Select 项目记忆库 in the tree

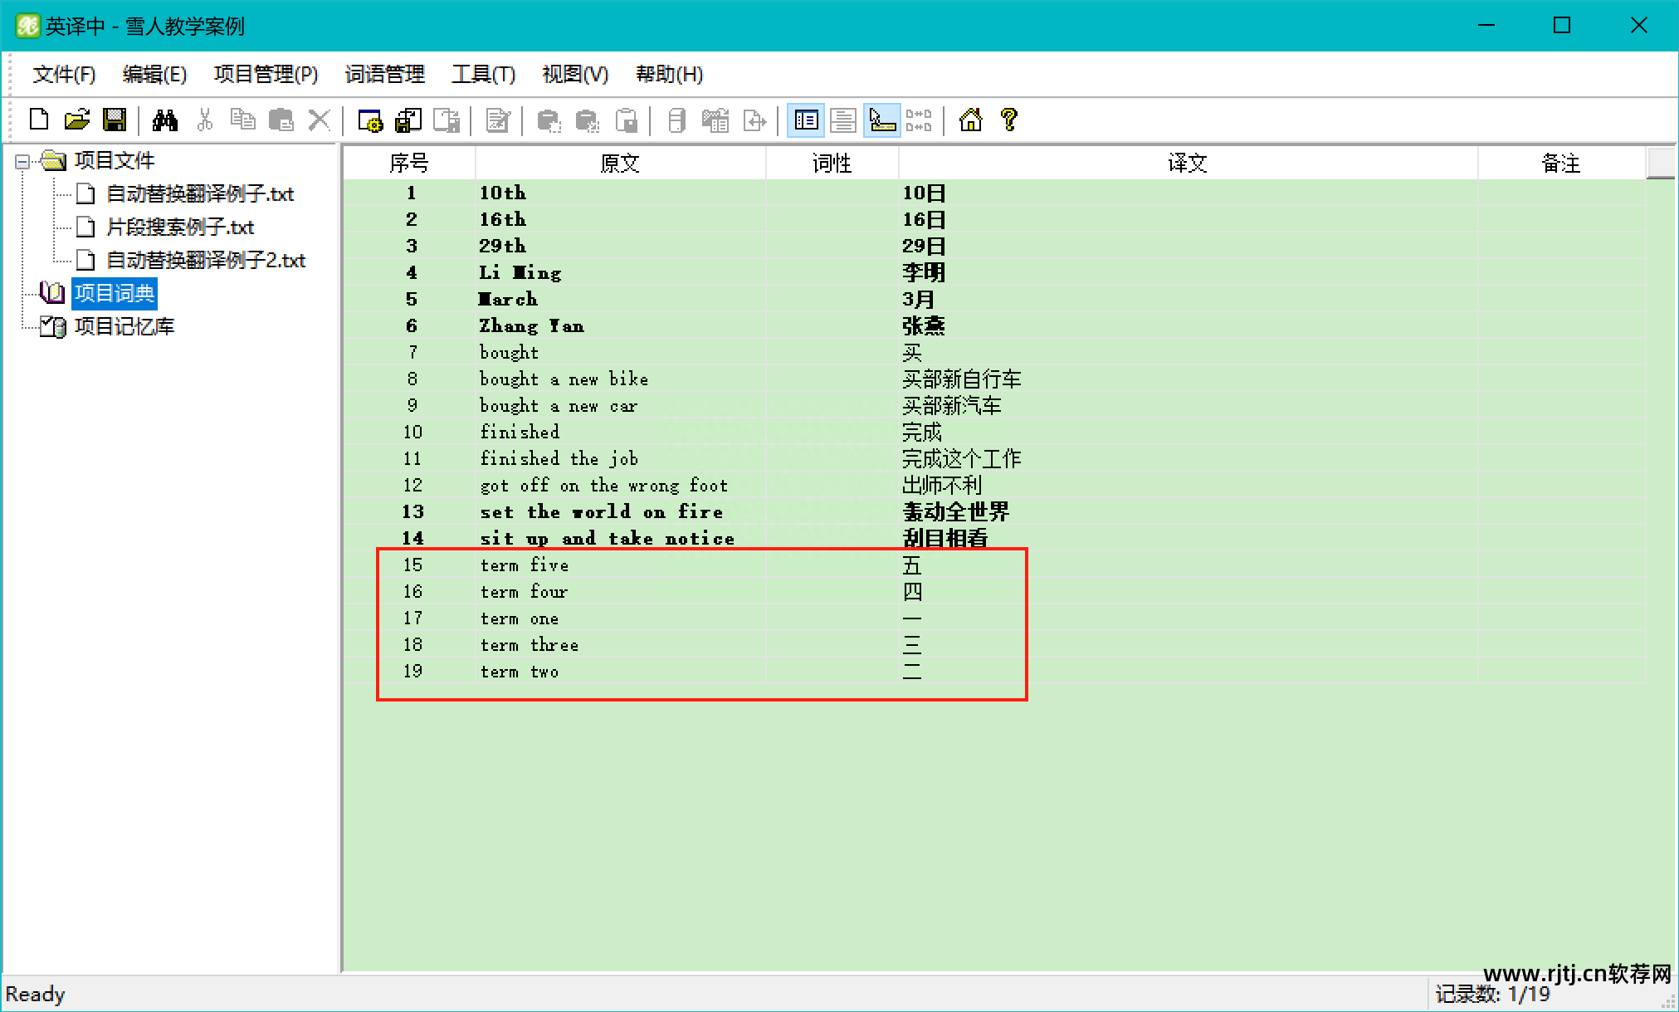(x=124, y=326)
